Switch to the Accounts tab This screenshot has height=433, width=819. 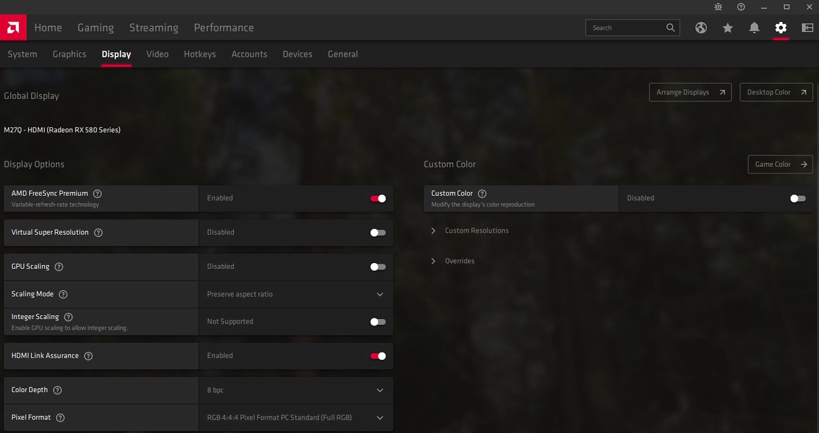coord(249,54)
